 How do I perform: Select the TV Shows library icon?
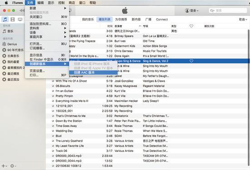[20, 20]
